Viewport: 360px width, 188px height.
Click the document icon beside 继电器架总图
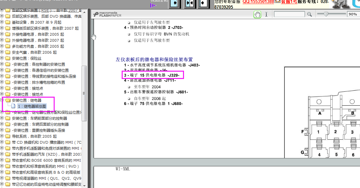pos(13,106)
